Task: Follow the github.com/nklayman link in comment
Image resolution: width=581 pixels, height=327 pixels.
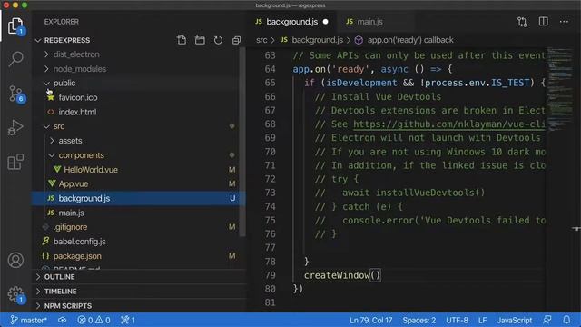Action: 448,124
